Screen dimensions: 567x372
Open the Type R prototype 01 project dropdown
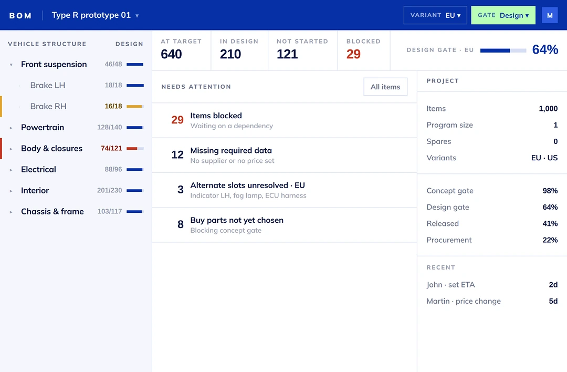[x=95, y=15]
